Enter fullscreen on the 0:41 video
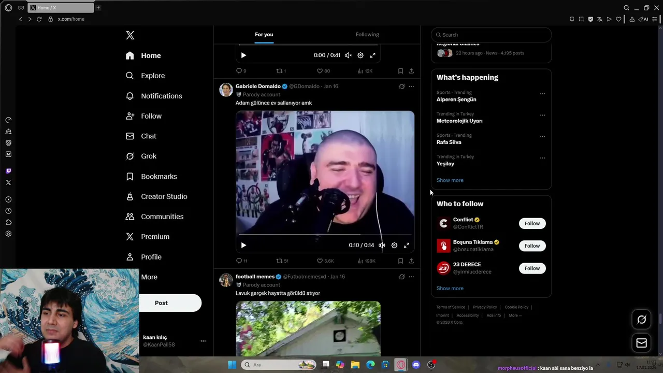This screenshot has height=373, width=663. pos(372,55)
